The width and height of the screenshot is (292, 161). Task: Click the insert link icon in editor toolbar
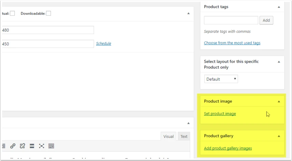point(13,146)
